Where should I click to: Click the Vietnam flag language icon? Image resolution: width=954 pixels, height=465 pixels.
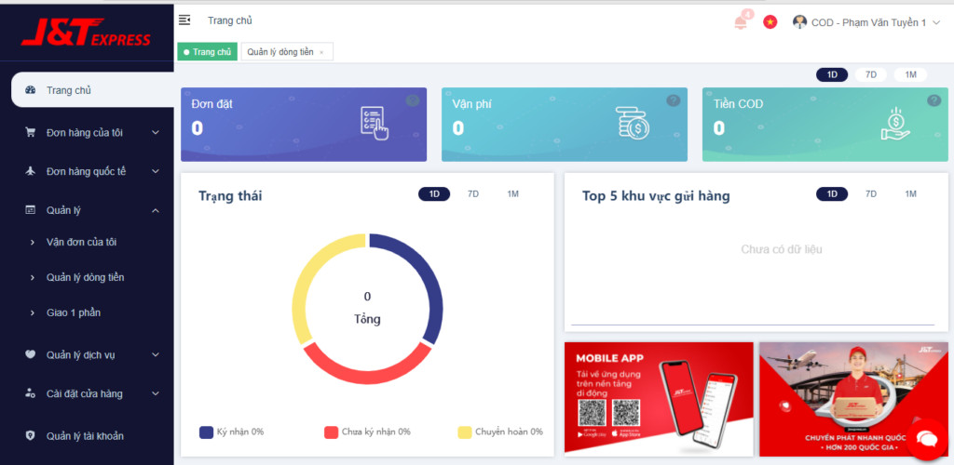point(770,22)
